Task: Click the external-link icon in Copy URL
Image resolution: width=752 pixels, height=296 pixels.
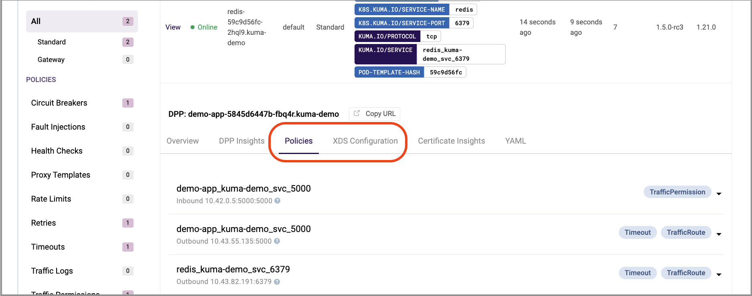Action: (x=357, y=113)
